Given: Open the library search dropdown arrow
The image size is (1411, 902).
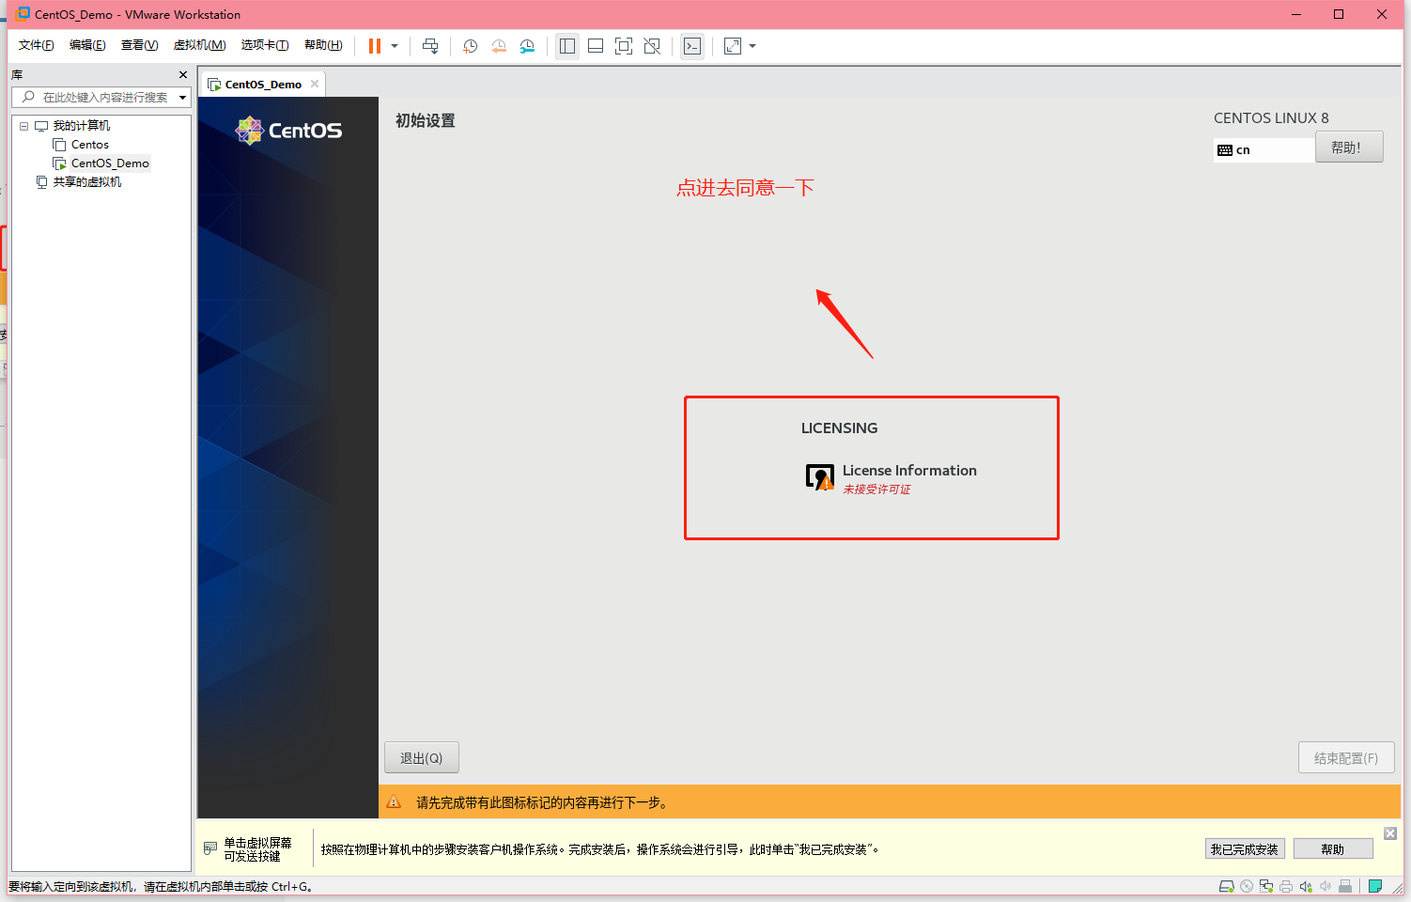Looking at the screenshot, I should 182,97.
